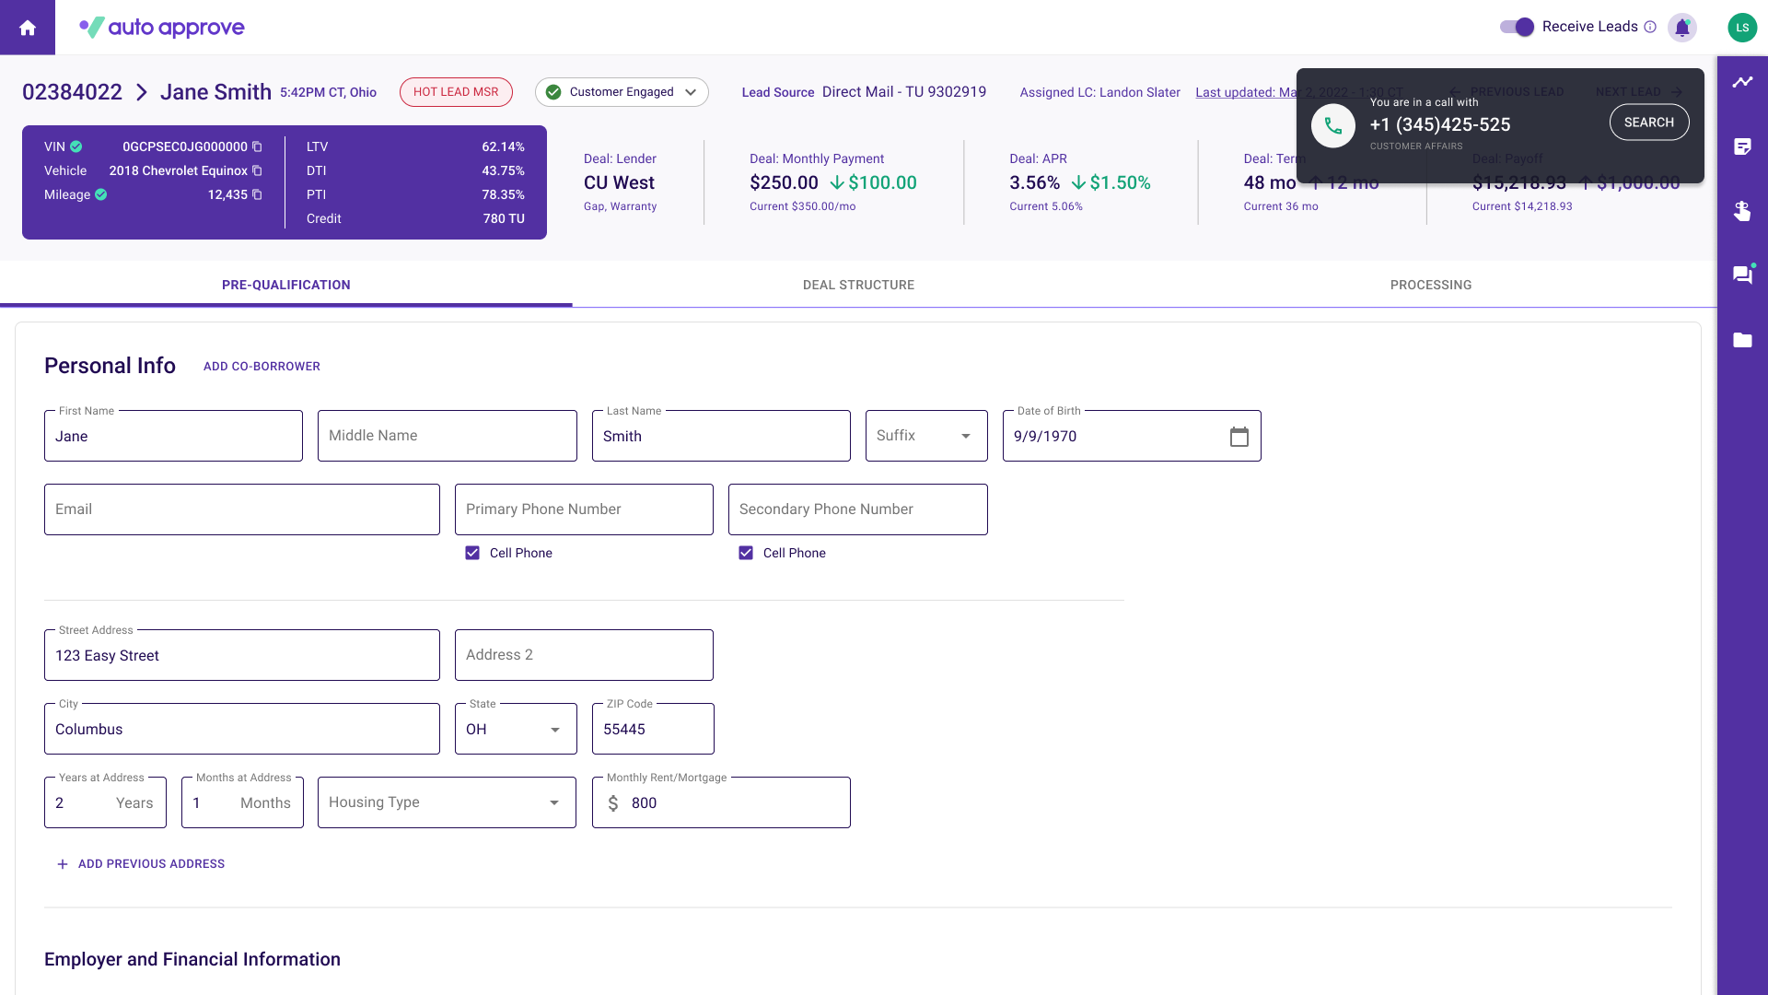Screen dimensions: 1768x995
Task: Click the Receive Leads info icon
Action: 1650,27
